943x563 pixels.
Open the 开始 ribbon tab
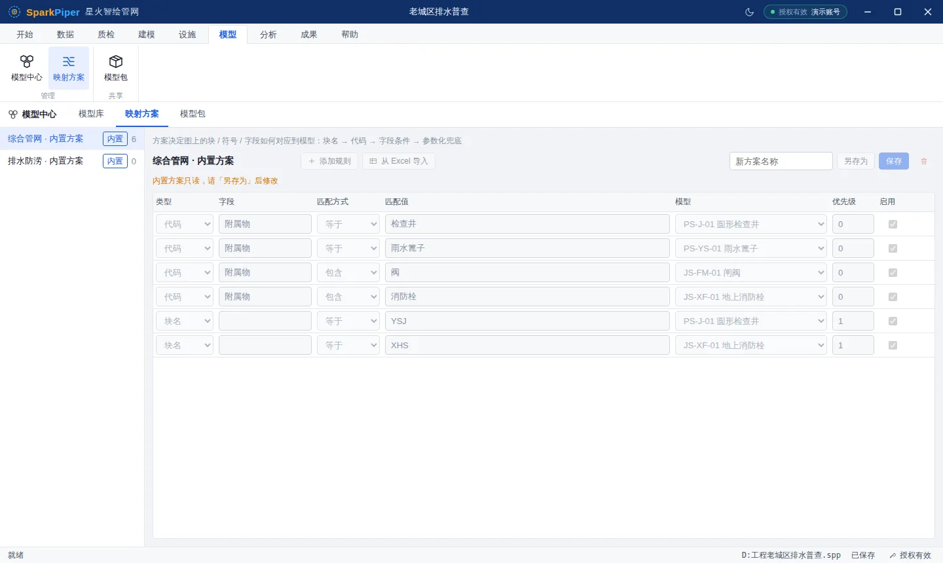(25, 35)
